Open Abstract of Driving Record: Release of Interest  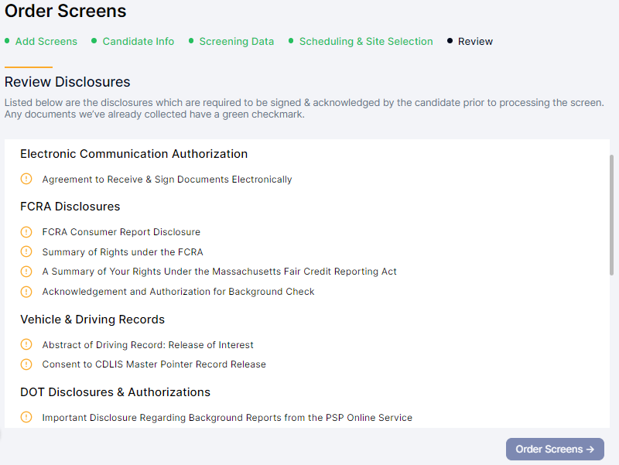(x=148, y=345)
